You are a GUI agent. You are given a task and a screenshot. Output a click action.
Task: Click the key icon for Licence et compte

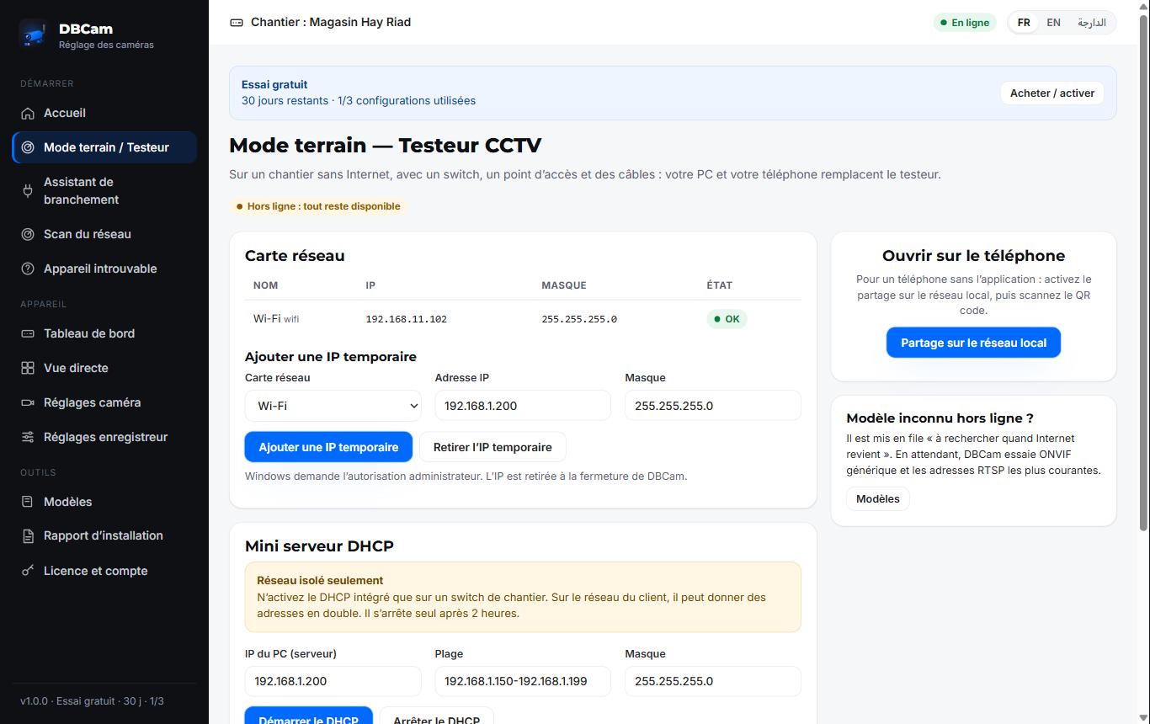28,571
